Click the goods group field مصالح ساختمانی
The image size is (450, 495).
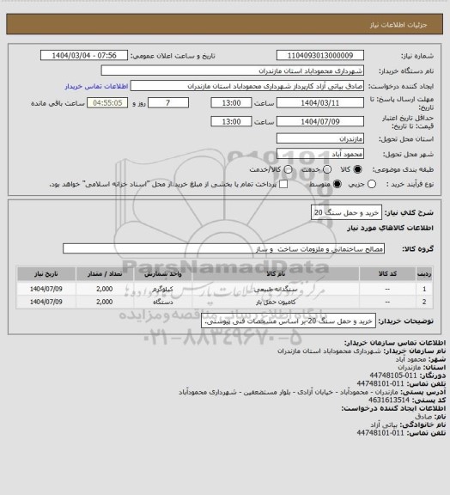[223, 248]
